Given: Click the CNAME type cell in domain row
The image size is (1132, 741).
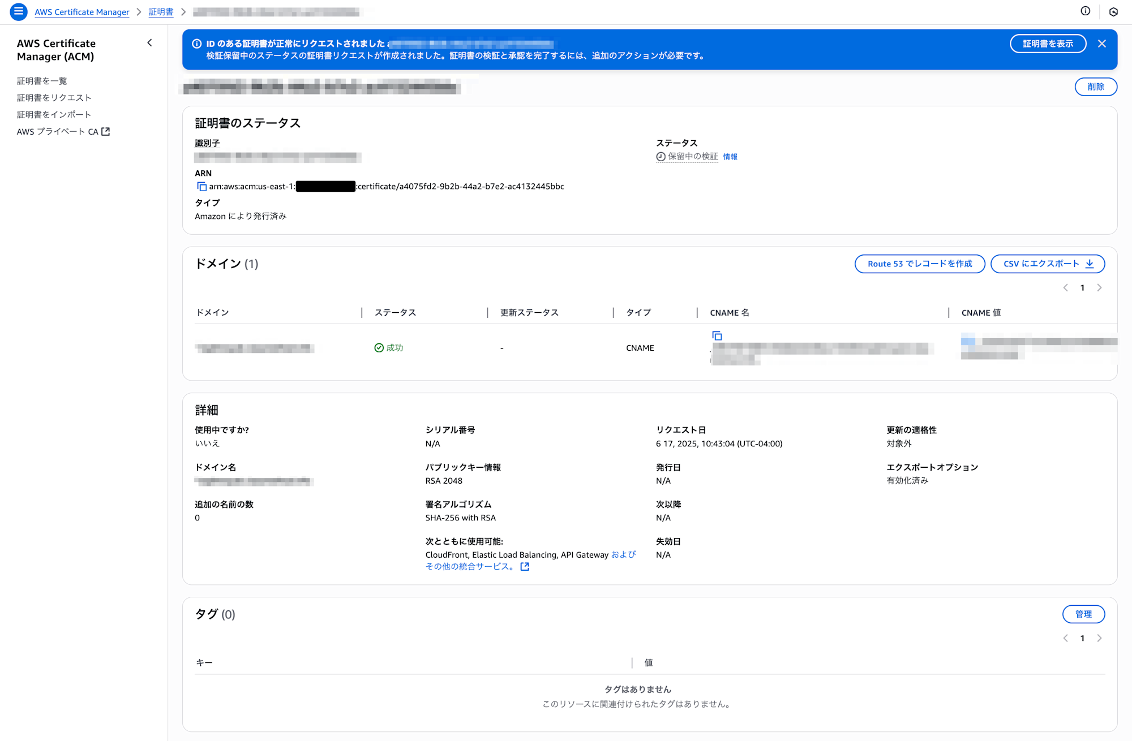Looking at the screenshot, I should [640, 348].
